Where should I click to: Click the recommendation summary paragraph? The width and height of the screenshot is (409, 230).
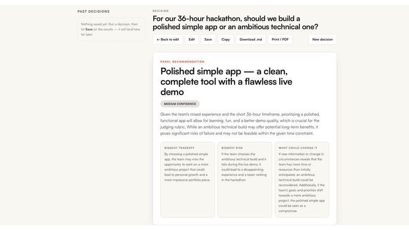coord(240,124)
